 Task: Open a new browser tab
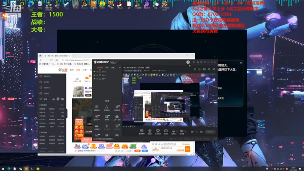point(74,56)
